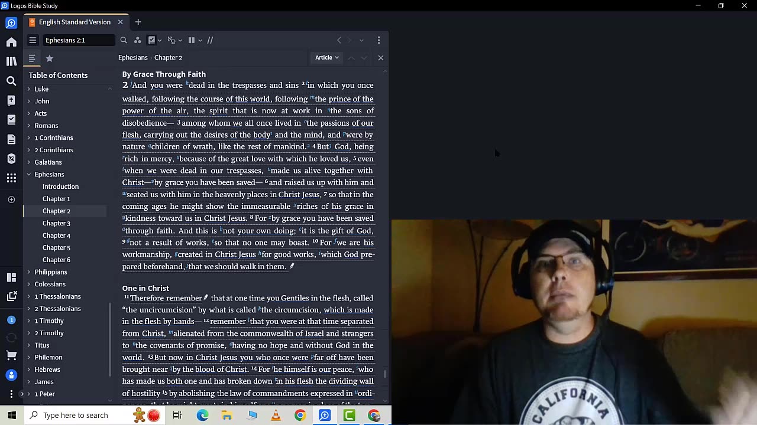Click the add shortcut plus circle icon
Screen dimensions: 757x425
11,200
